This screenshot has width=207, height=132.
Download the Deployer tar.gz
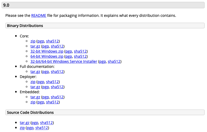pyautogui.click(x=35, y=87)
